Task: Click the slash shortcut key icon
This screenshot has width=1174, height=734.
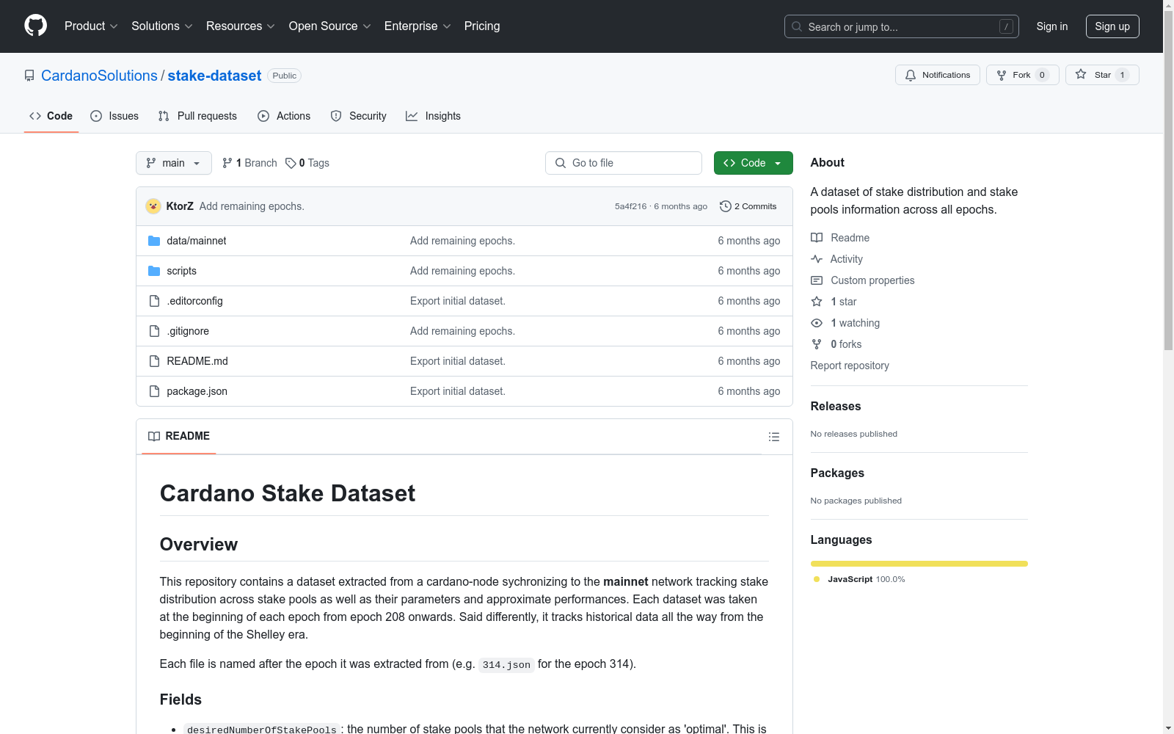Action: [x=1006, y=26]
